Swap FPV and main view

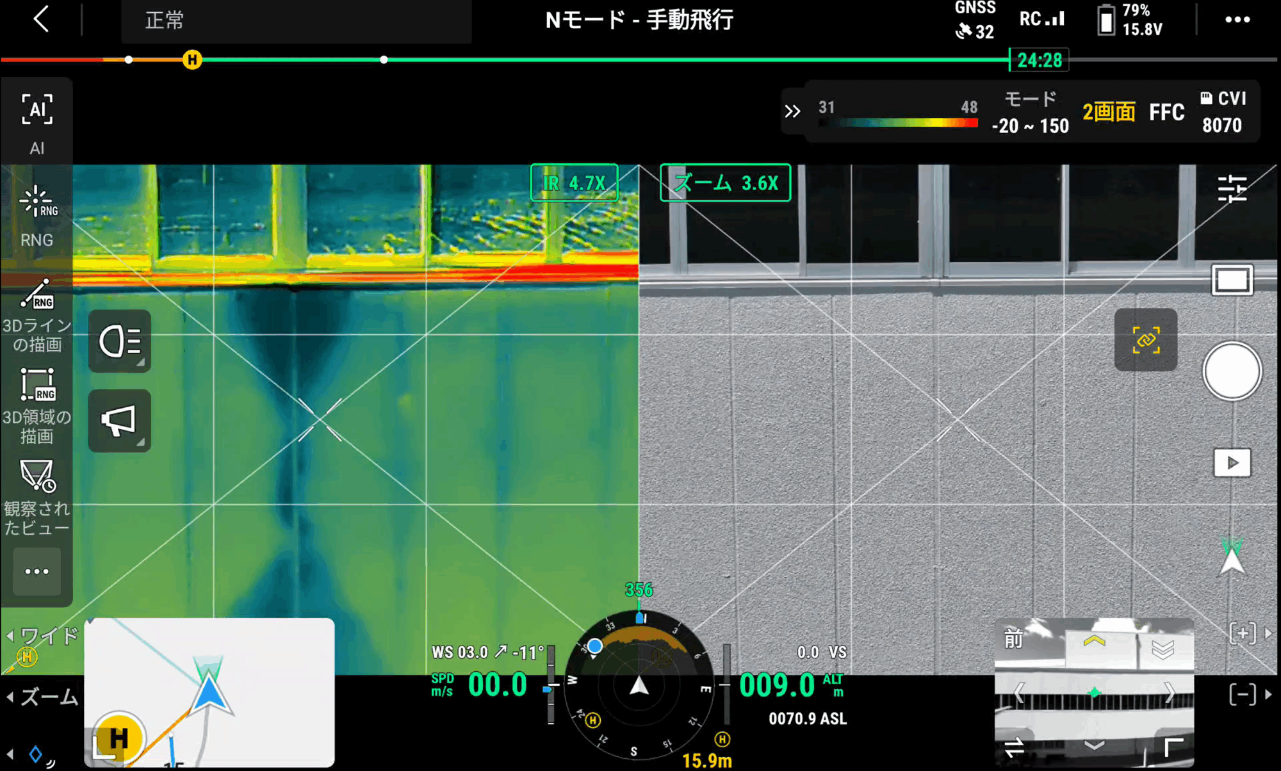[x=1014, y=747]
